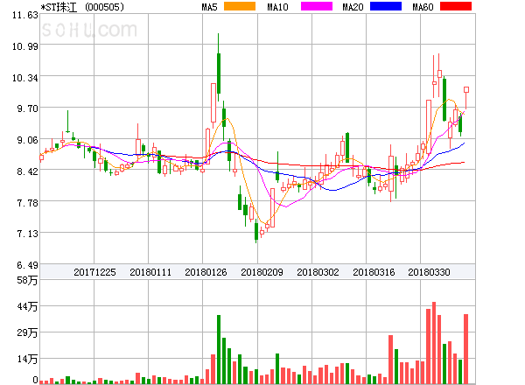525x385 pixels.
Task: Click the 20180126 date label
Action: coord(206,272)
